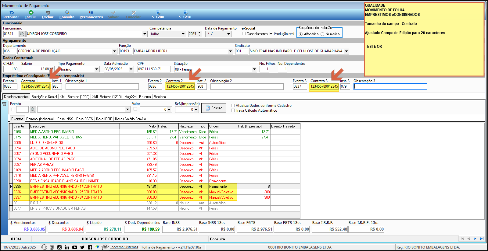Expand the Sindicato dropdown
Screen dimensions: 488x251
(346, 51)
